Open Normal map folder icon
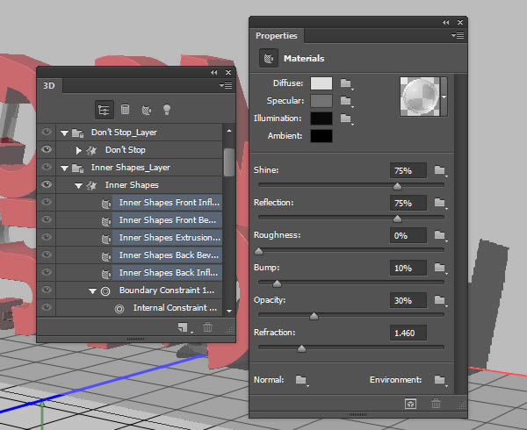The height and width of the screenshot is (430, 527). point(302,380)
